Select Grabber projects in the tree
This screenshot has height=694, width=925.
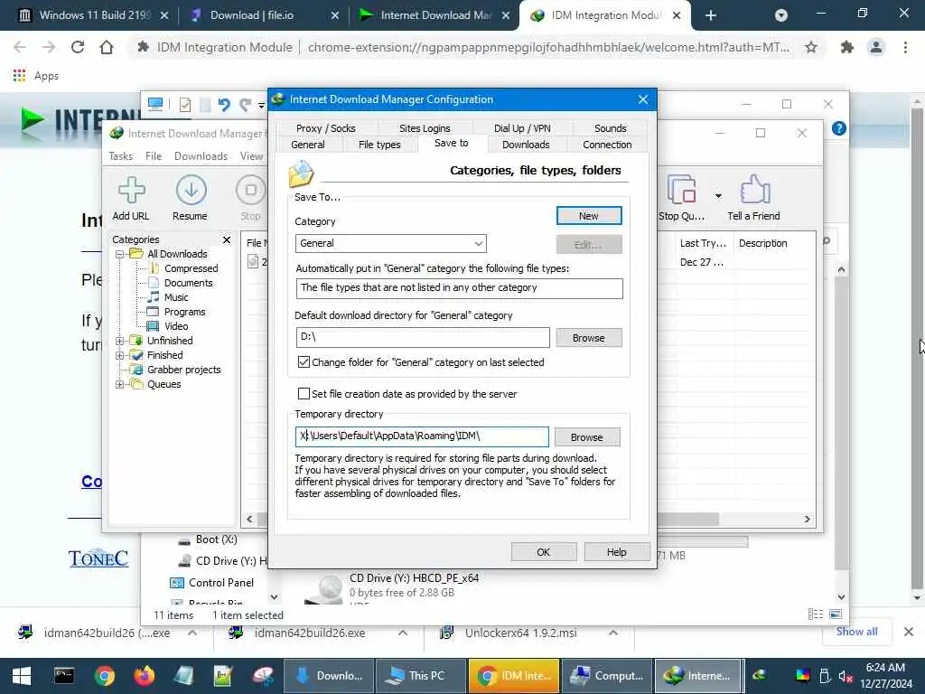(183, 370)
